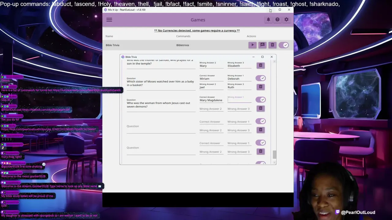
Task: Edit the wrong answer field containing Ruth
Action: (x=239, y=87)
